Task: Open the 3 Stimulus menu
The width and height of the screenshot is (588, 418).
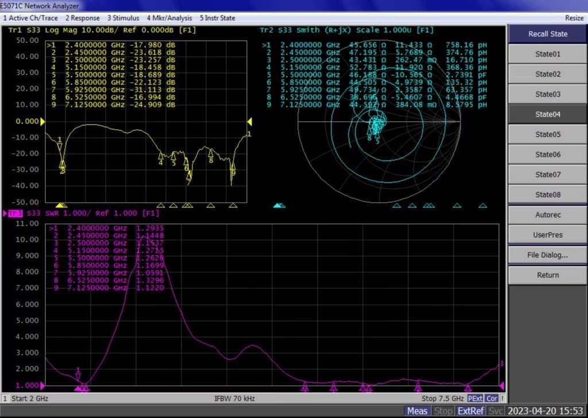Action: (x=123, y=18)
